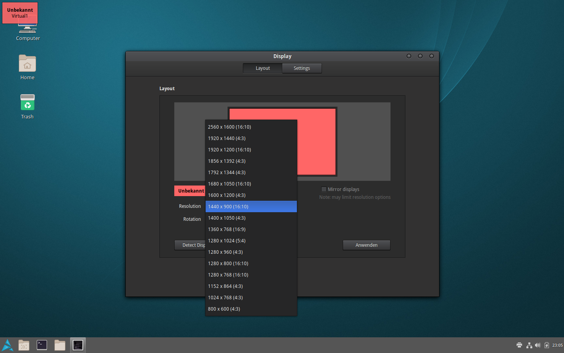Pick 1360 x 768 (16:9) resolution
The height and width of the screenshot is (353, 564).
coord(251,229)
